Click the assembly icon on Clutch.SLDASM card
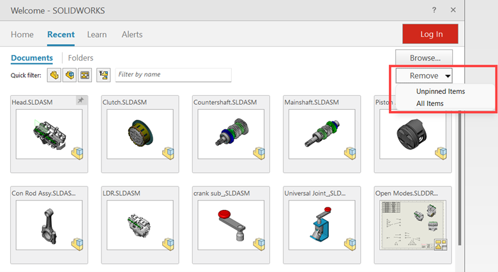 coord(168,153)
